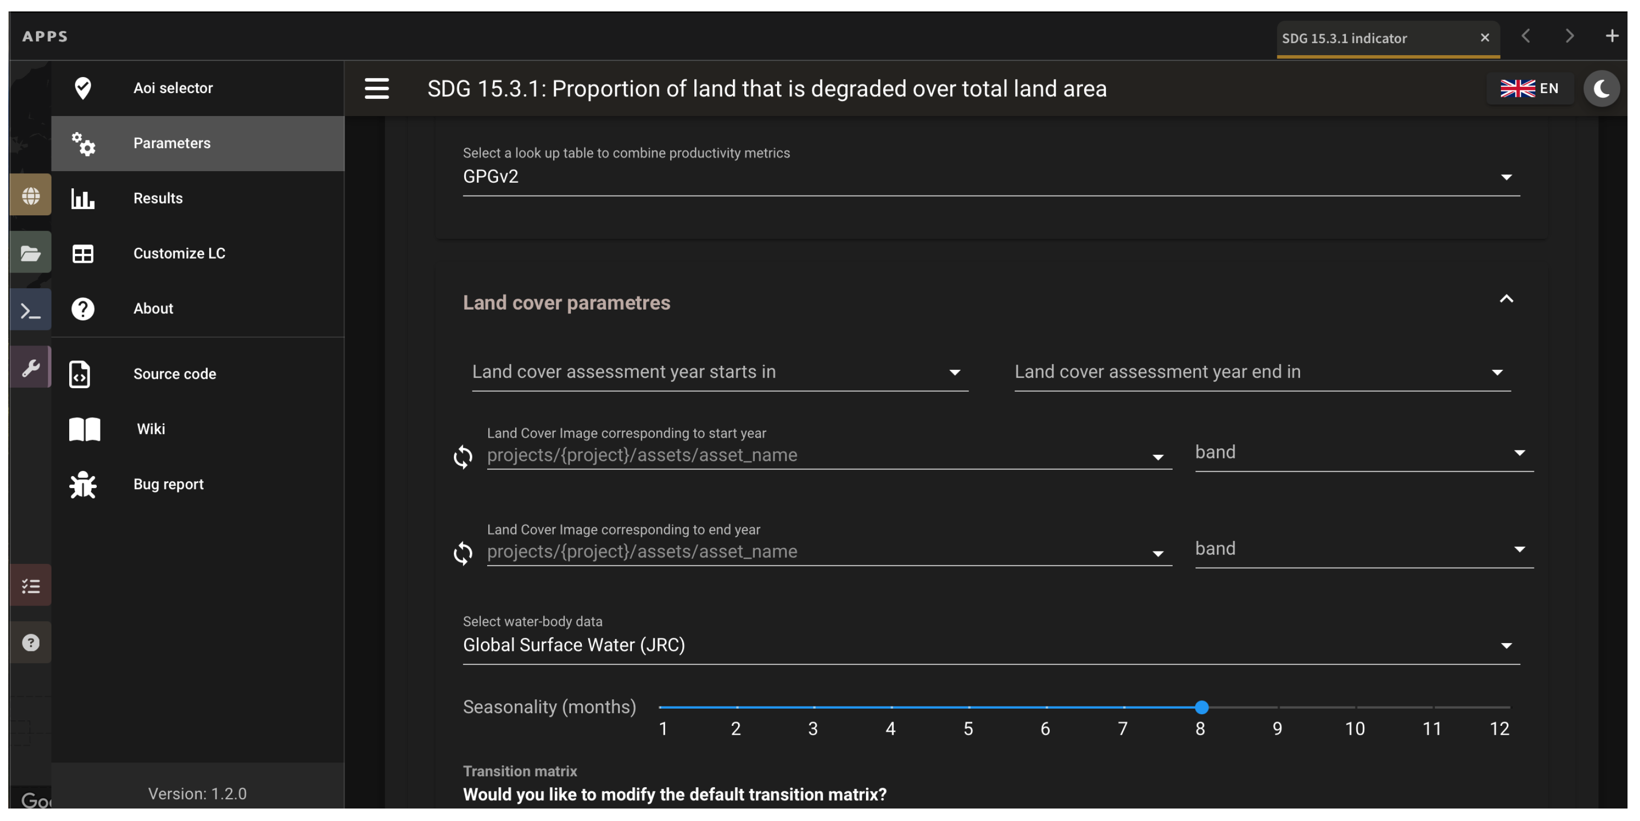
Task: Collapse the Land cover parametres section
Action: 1506,299
